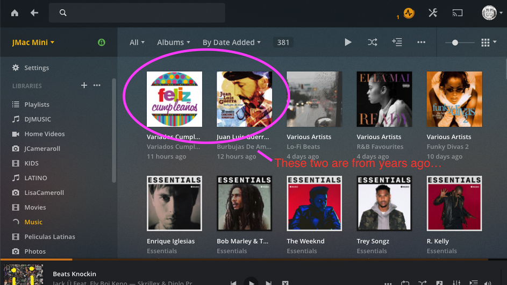Expand the JMac Mini server dropdown

pos(33,42)
